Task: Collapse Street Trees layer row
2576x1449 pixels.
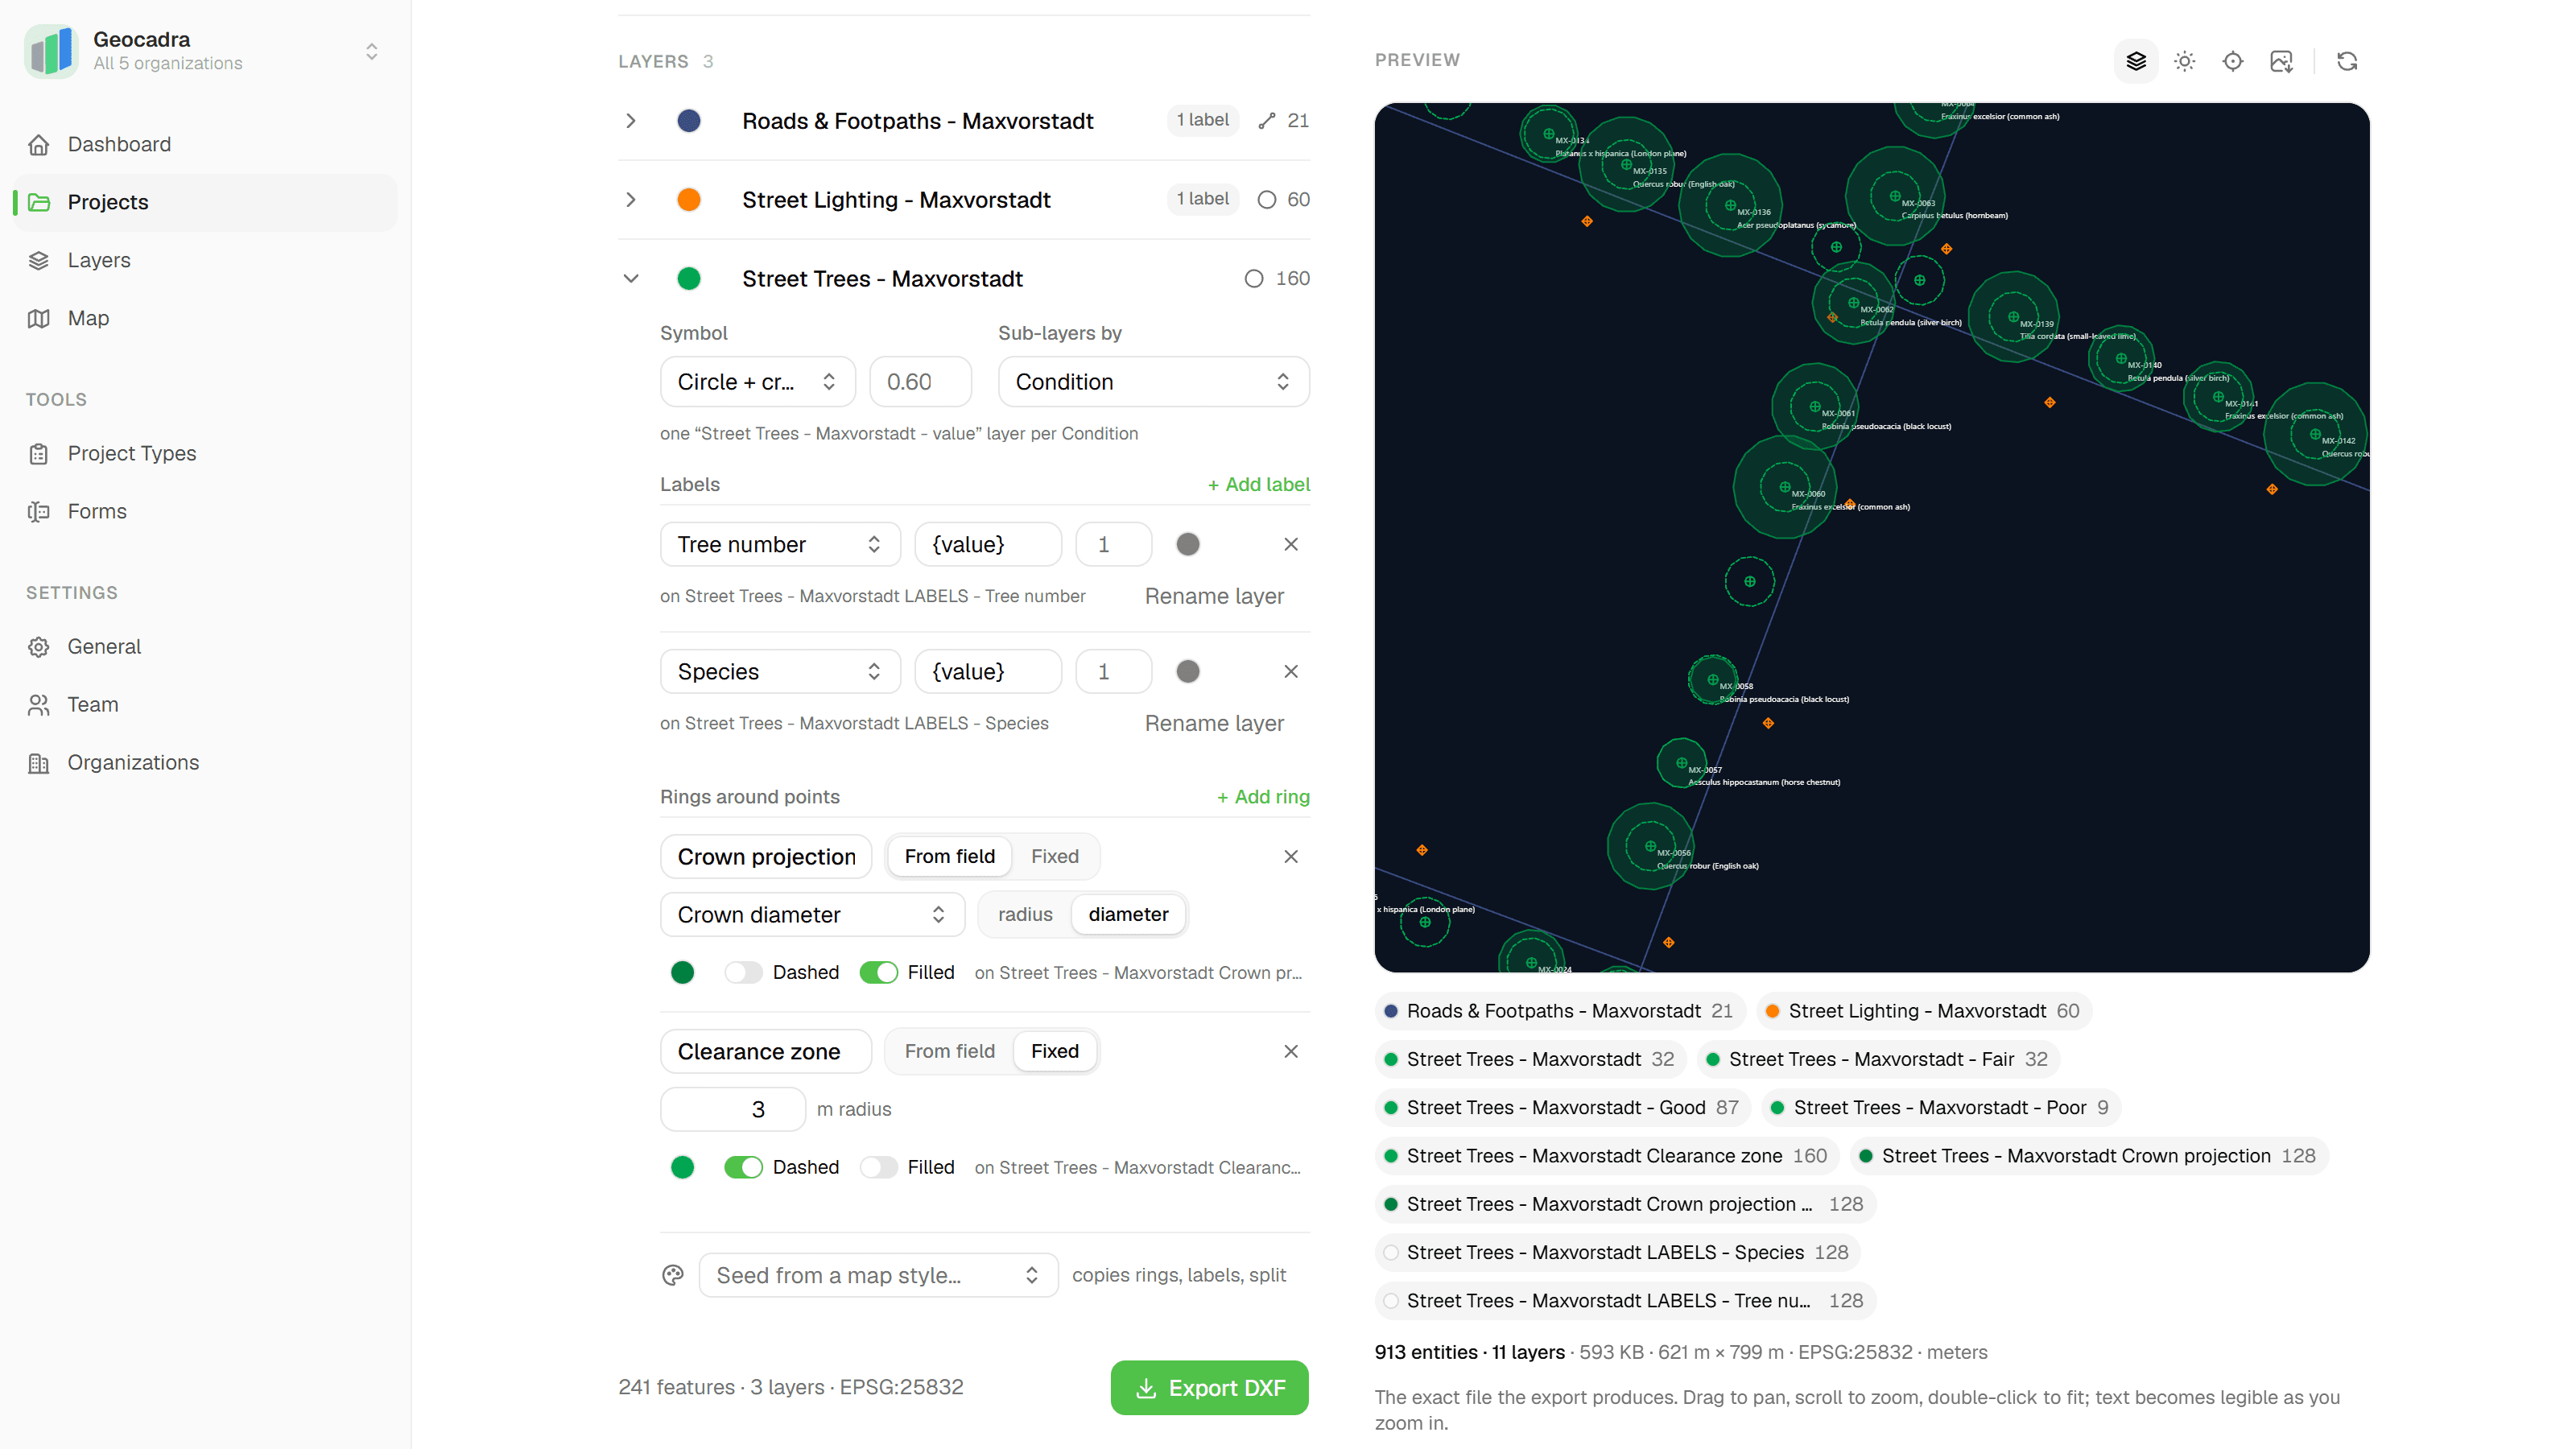Action: point(631,279)
